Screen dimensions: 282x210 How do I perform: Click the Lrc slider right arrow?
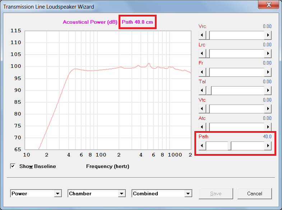coord(268,53)
